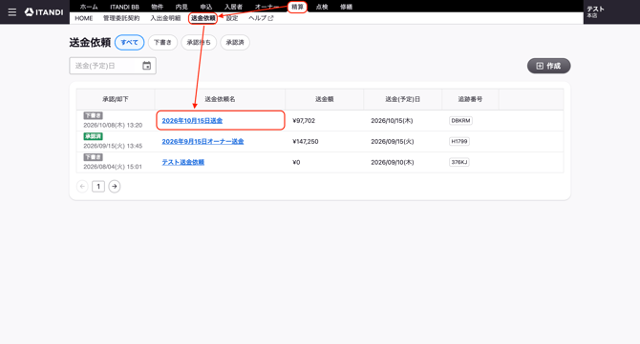The image size is (640, 344).
Task: Open the 修繕 menu
Action: pyautogui.click(x=346, y=7)
